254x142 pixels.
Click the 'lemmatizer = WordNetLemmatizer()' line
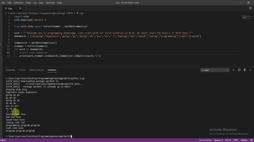[x=35, y=43]
